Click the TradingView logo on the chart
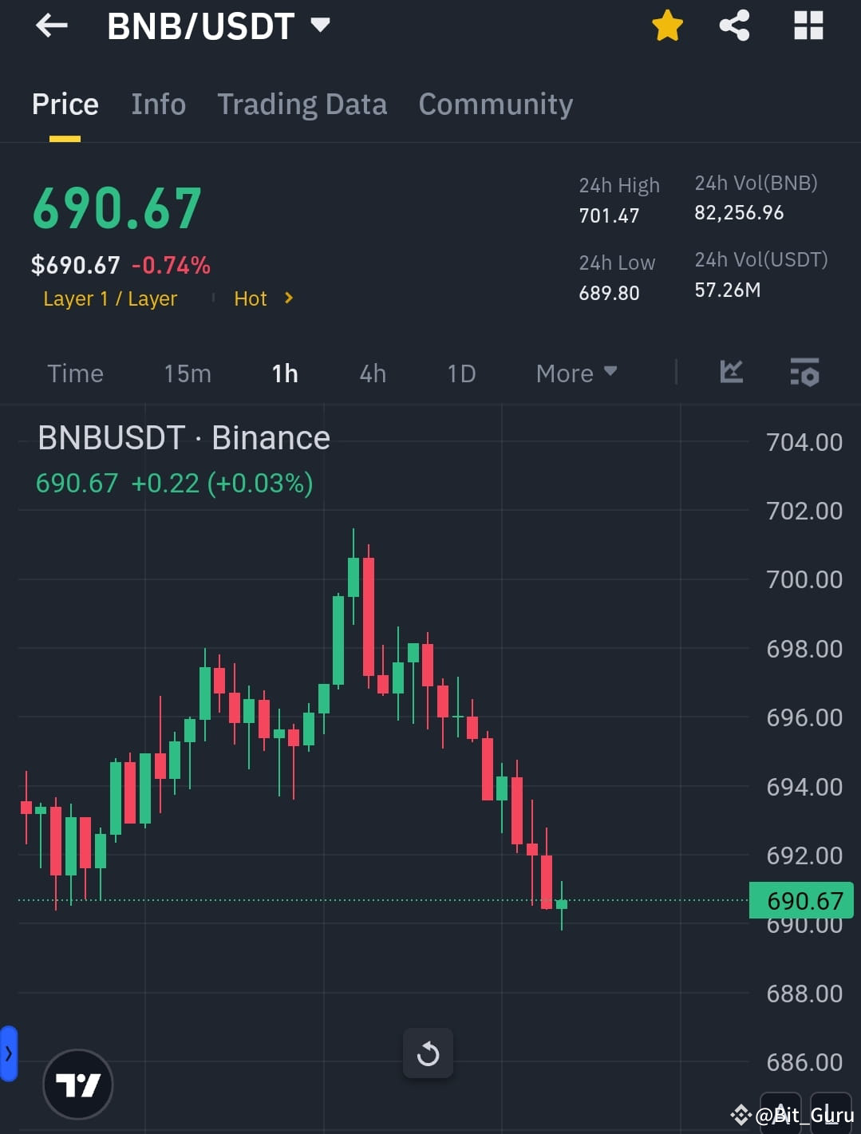 point(77,1084)
